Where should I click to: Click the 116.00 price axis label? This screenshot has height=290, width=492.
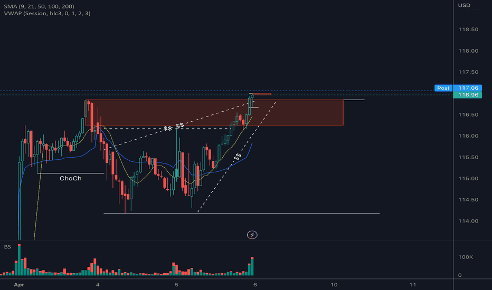468,136
